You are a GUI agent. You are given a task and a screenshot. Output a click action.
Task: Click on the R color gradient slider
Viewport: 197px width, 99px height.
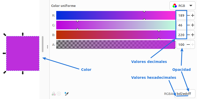point(116,15)
